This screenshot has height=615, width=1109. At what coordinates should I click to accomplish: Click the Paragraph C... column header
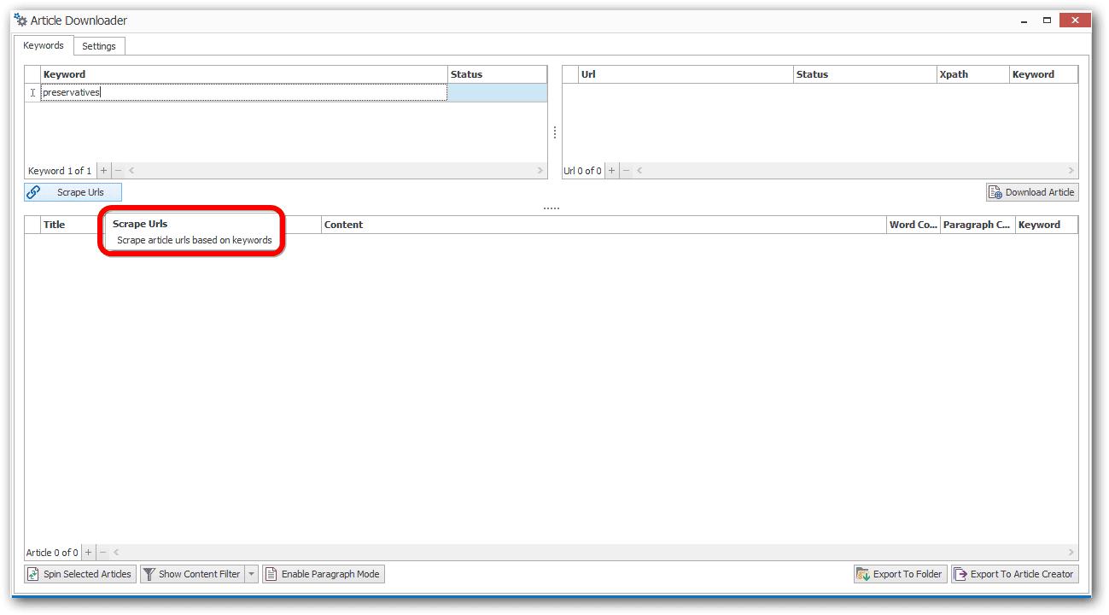click(978, 225)
